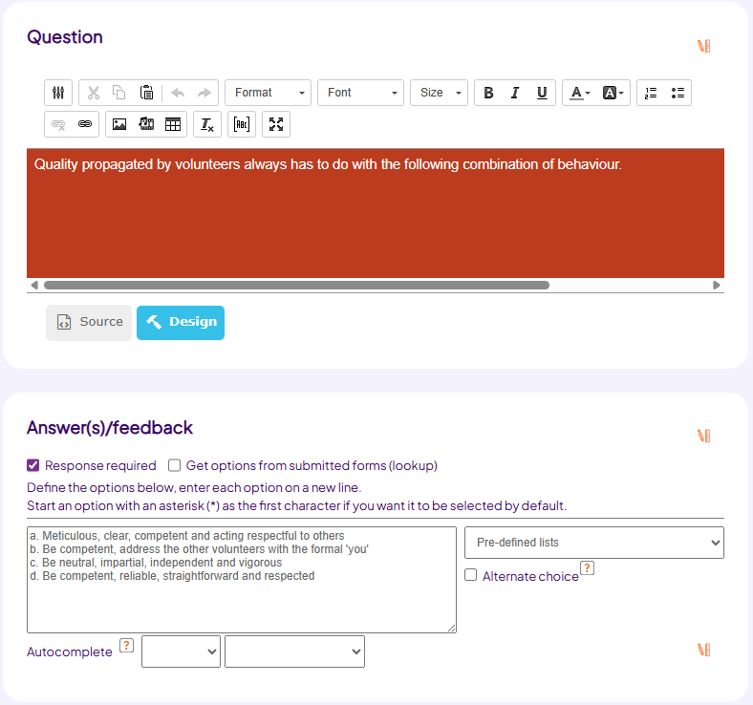Insert an image
Screen dimensions: 753x705
(x=119, y=124)
